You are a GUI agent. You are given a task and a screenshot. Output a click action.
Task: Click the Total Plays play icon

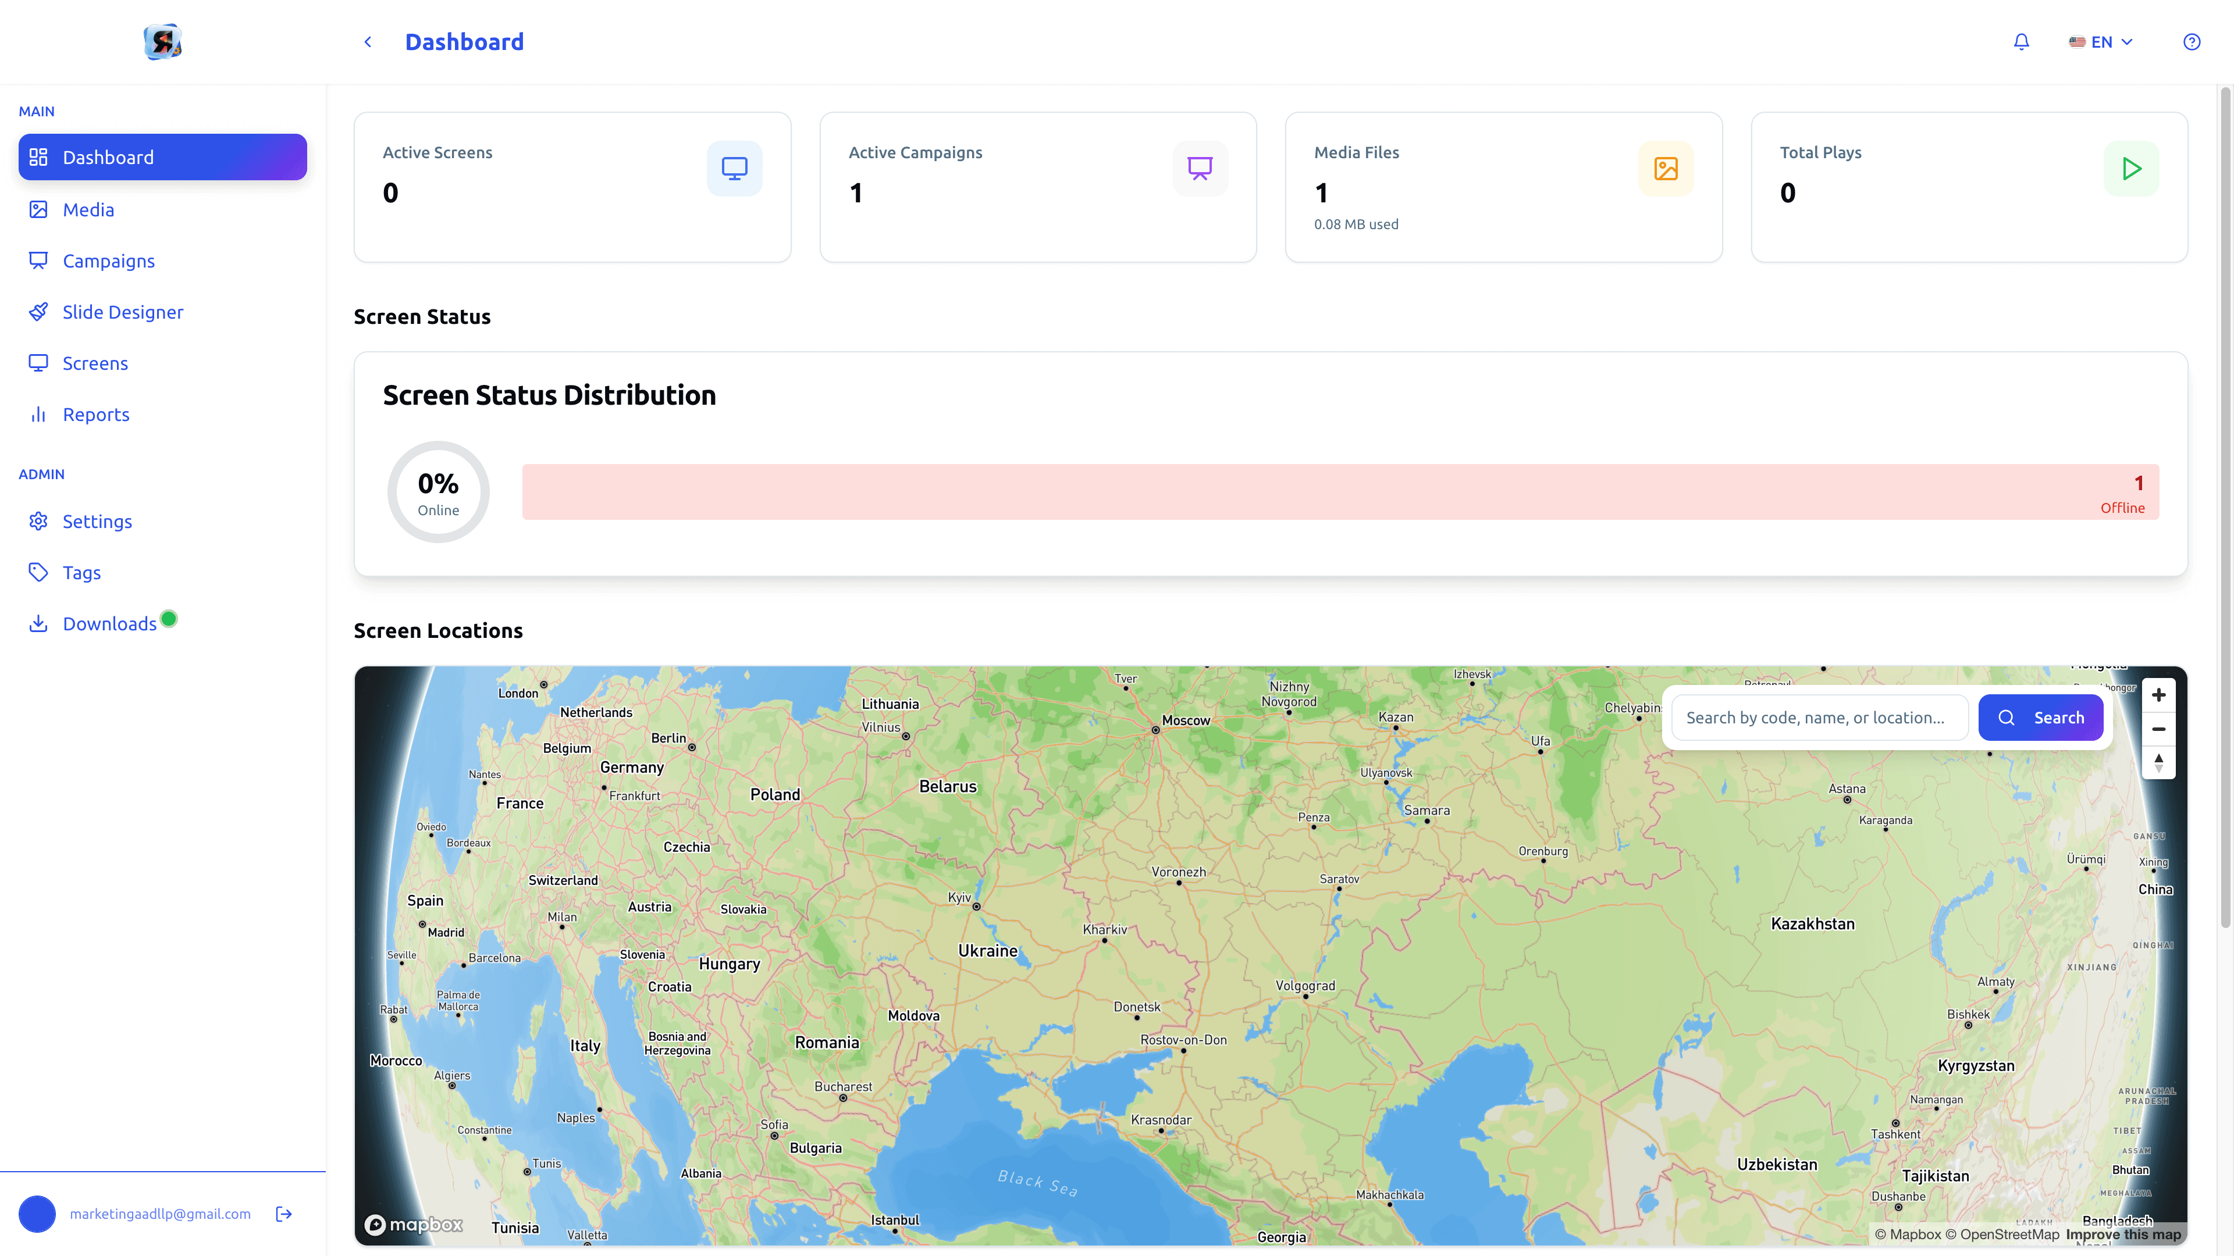coord(2131,168)
